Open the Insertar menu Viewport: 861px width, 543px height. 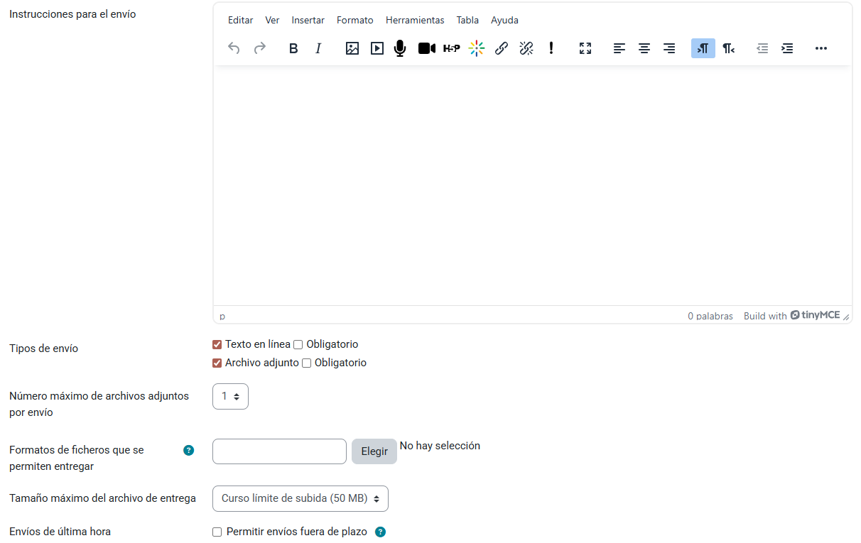click(x=308, y=21)
